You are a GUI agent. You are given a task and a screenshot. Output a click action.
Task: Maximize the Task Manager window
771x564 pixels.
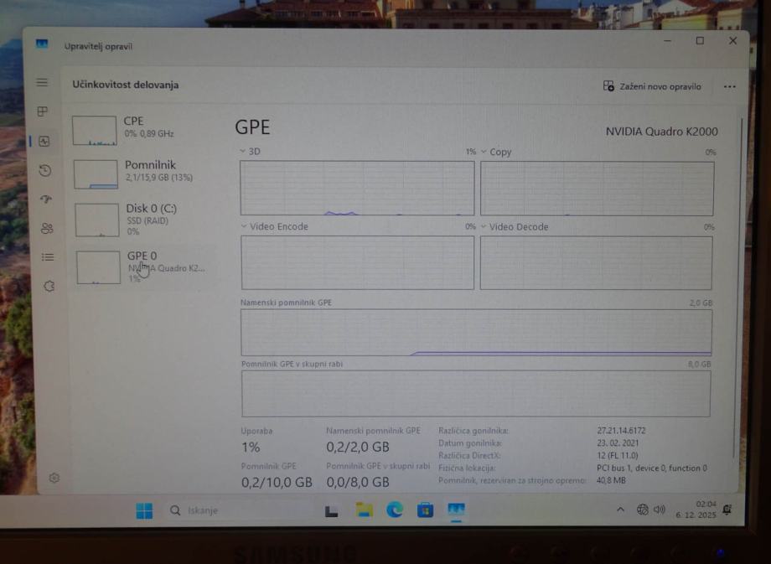pyautogui.click(x=700, y=41)
